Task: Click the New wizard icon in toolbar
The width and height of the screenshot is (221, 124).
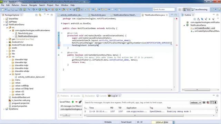Action: coord(3,9)
